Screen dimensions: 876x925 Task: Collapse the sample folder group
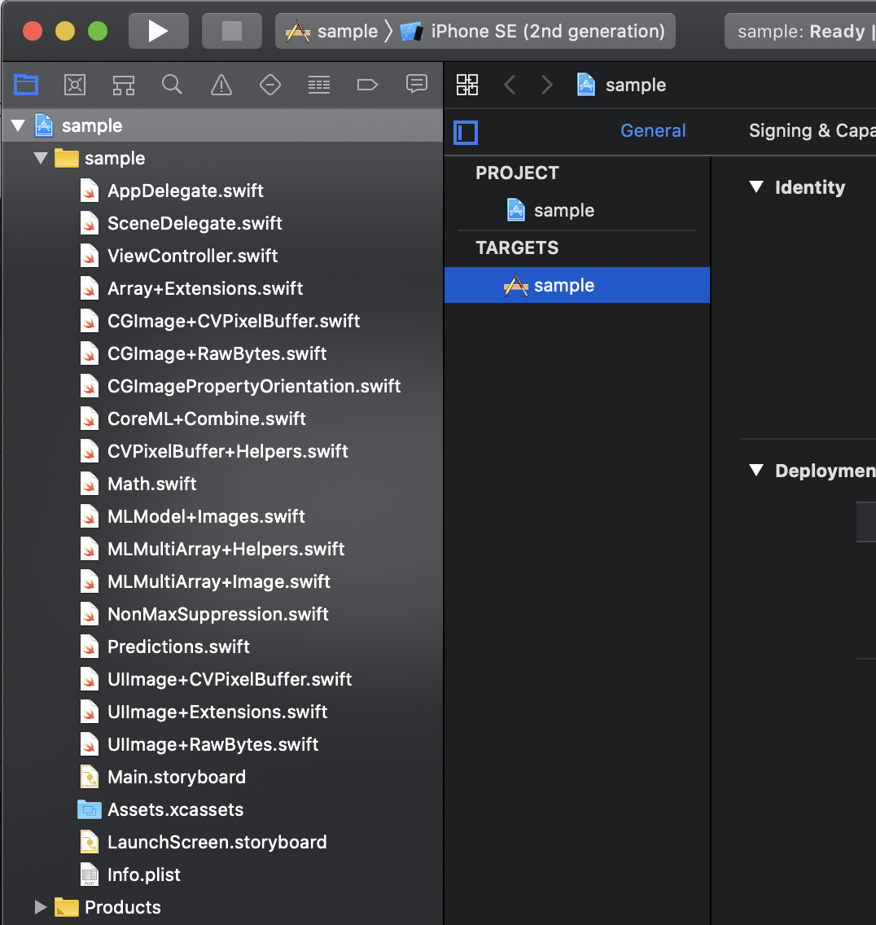click(x=41, y=158)
